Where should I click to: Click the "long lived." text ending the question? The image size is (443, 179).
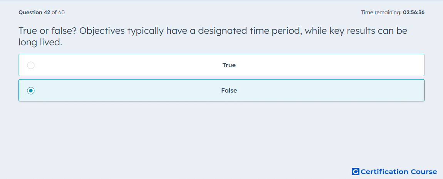(x=40, y=43)
